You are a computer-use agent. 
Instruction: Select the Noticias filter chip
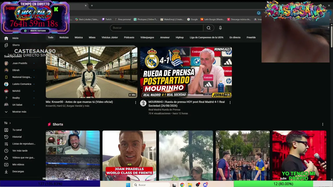(x=64, y=37)
